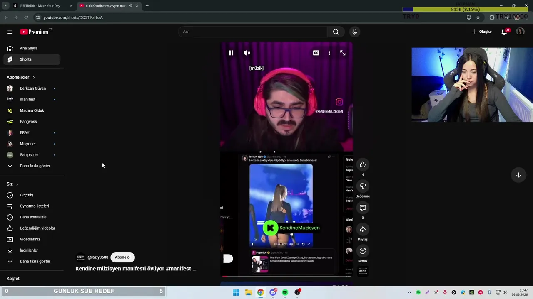Like the Short with thumbs up
Screen dimensions: 533x299
click(x=363, y=165)
